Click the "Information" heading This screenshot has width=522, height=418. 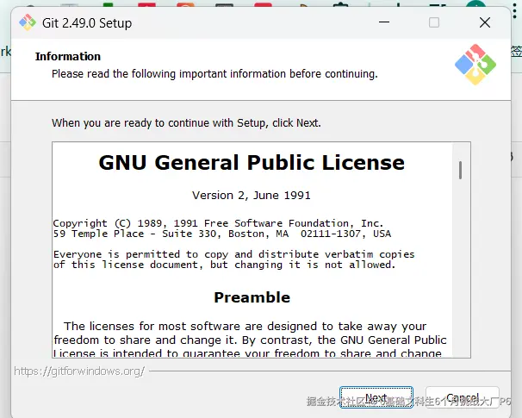pos(68,56)
